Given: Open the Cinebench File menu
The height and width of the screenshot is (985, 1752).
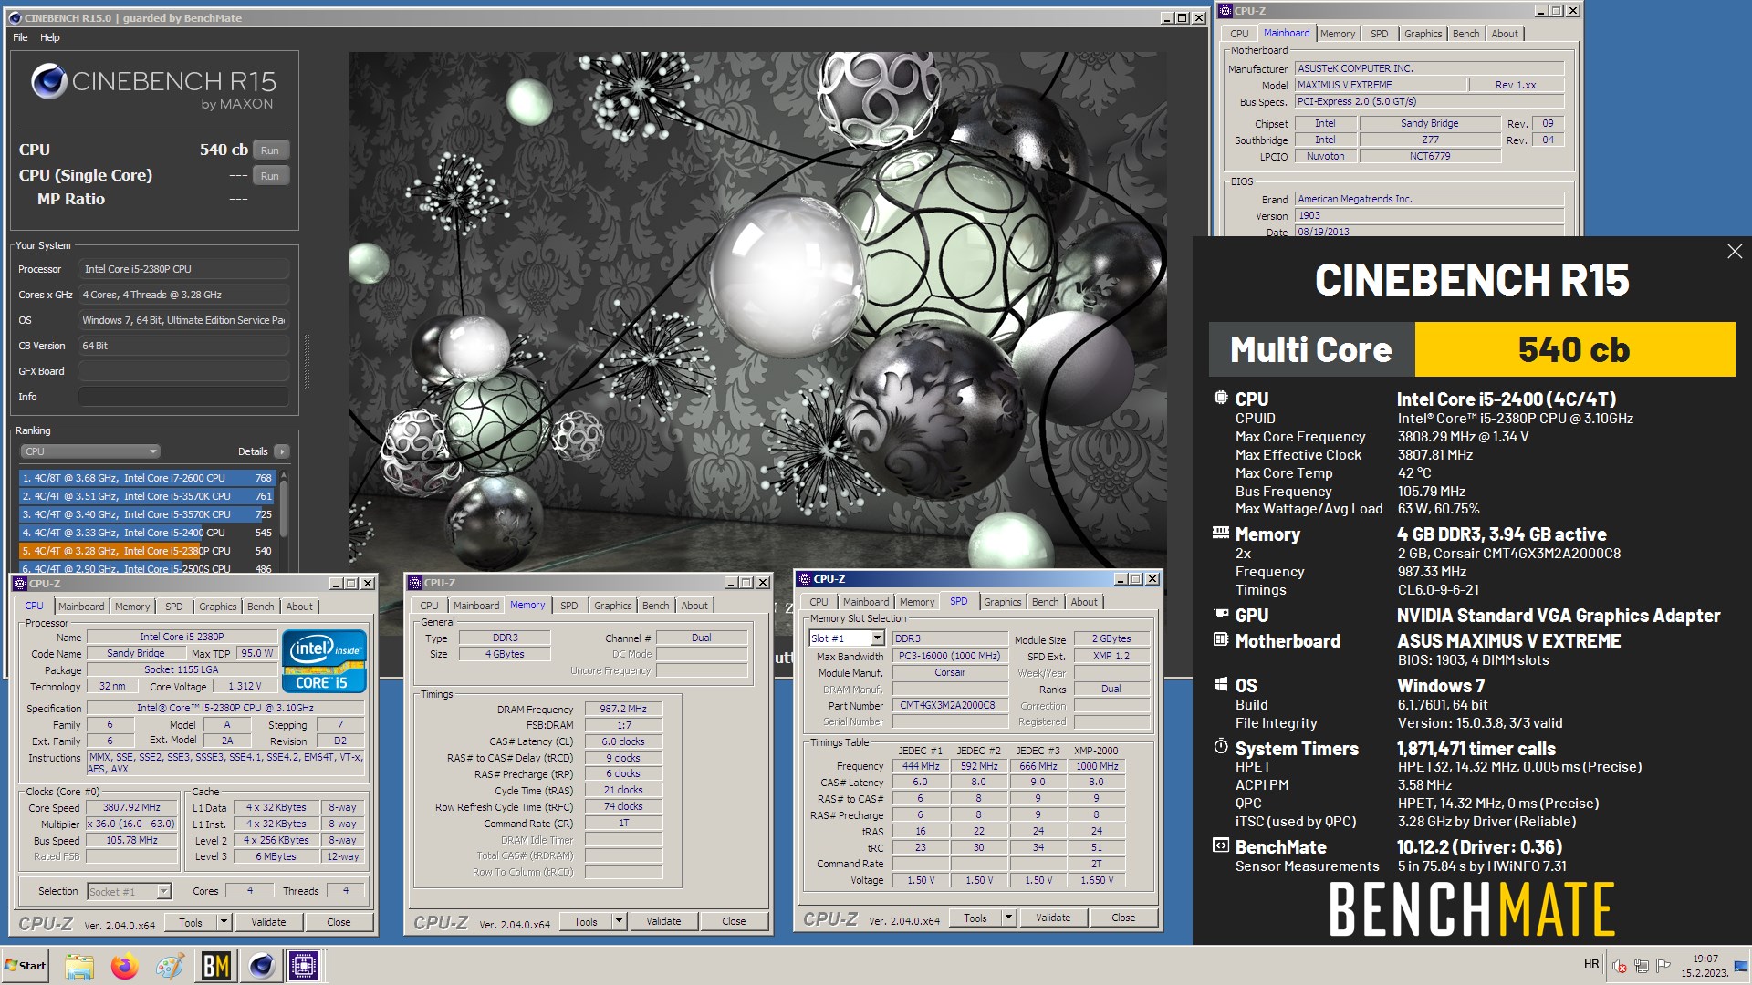Looking at the screenshot, I should pyautogui.click(x=20, y=37).
